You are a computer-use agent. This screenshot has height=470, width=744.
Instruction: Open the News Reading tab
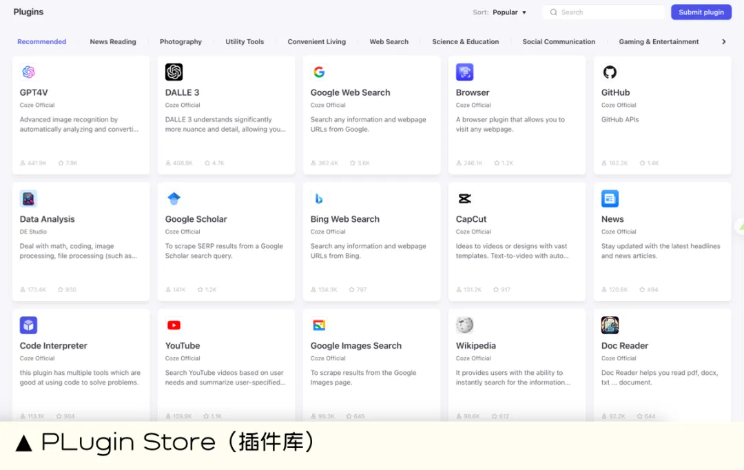113,42
